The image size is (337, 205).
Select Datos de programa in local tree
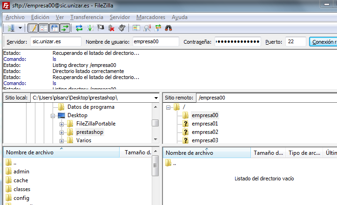pyautogui.click(x=91, y=107)
